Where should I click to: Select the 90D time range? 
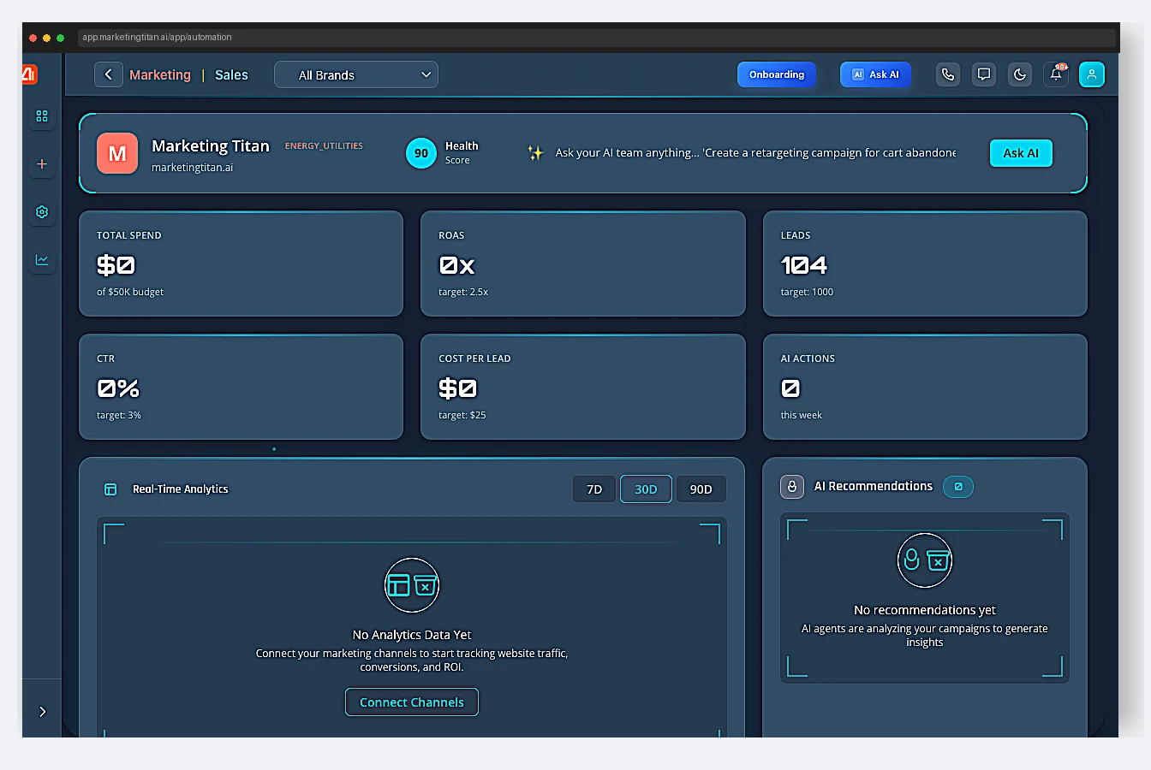[x=701, y=489]
